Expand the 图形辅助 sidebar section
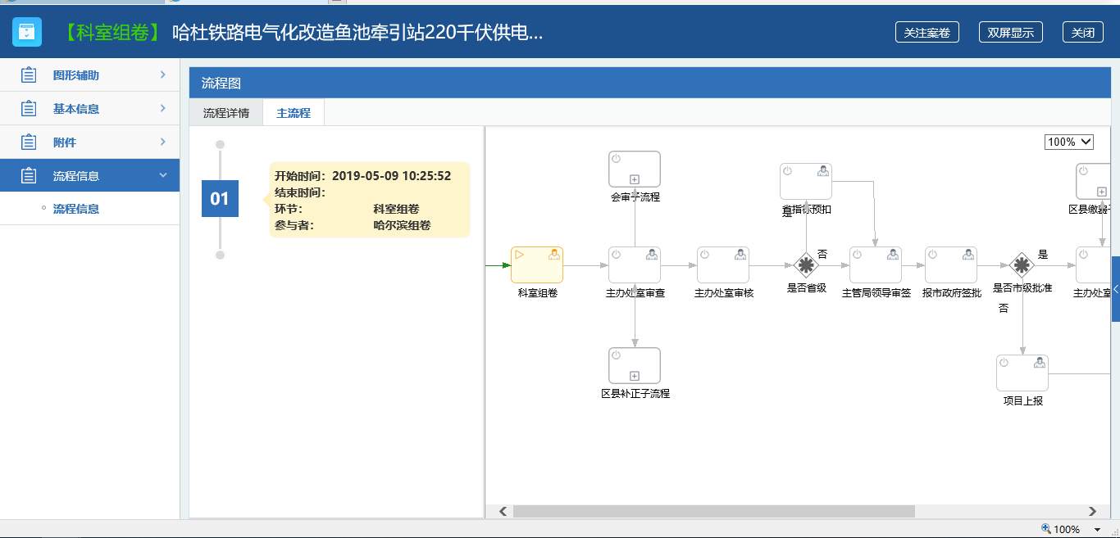1120x538 pixels. tap(89, 75)
